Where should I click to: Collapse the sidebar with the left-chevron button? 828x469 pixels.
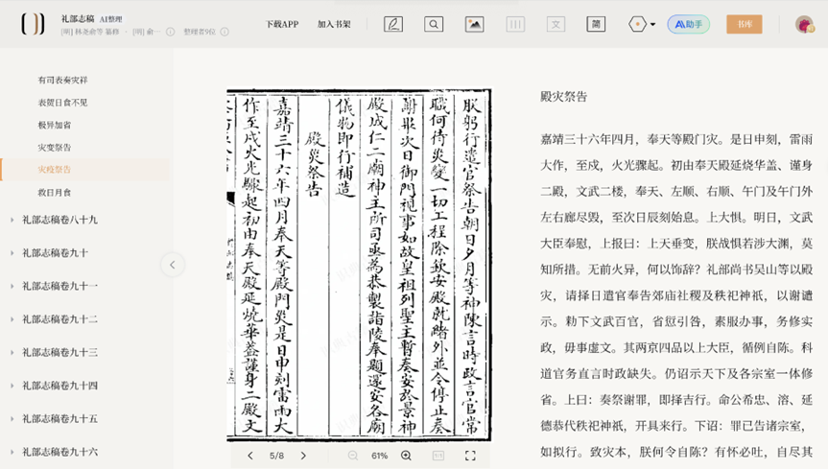click(173, 265)
